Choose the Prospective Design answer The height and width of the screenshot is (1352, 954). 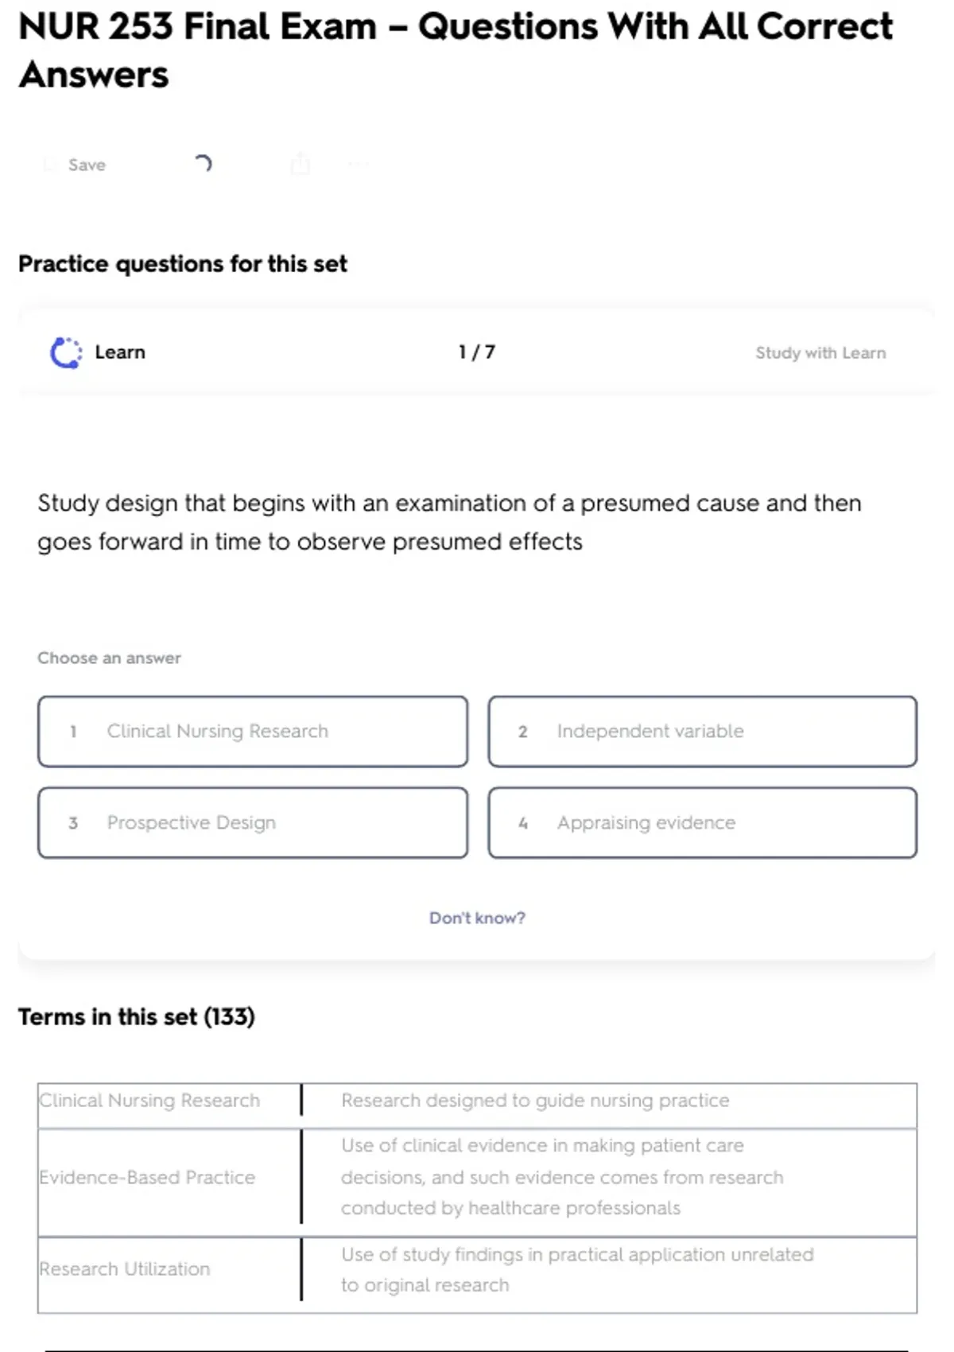pos(253,822)
